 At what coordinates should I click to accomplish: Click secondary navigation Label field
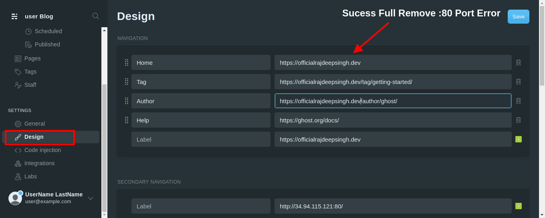pyautogui.click(x=201, y=206)
